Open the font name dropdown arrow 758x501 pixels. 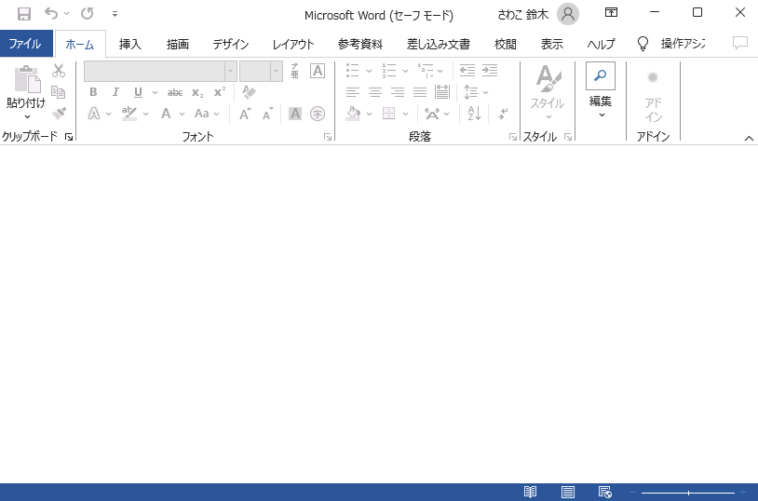(231, 72)
